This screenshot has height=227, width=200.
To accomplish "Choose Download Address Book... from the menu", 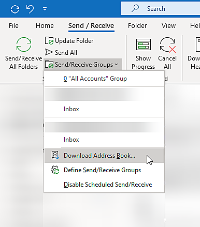I will click(104, 156).
